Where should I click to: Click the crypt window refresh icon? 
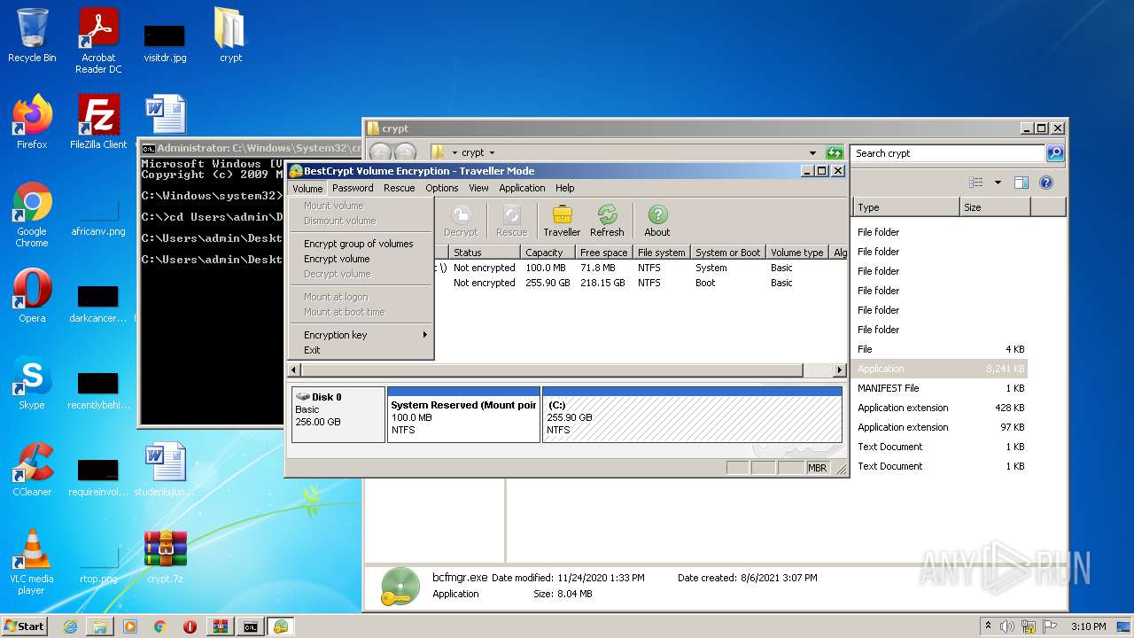834,153
